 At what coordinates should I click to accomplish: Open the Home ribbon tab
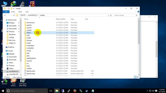pos(13,12)
